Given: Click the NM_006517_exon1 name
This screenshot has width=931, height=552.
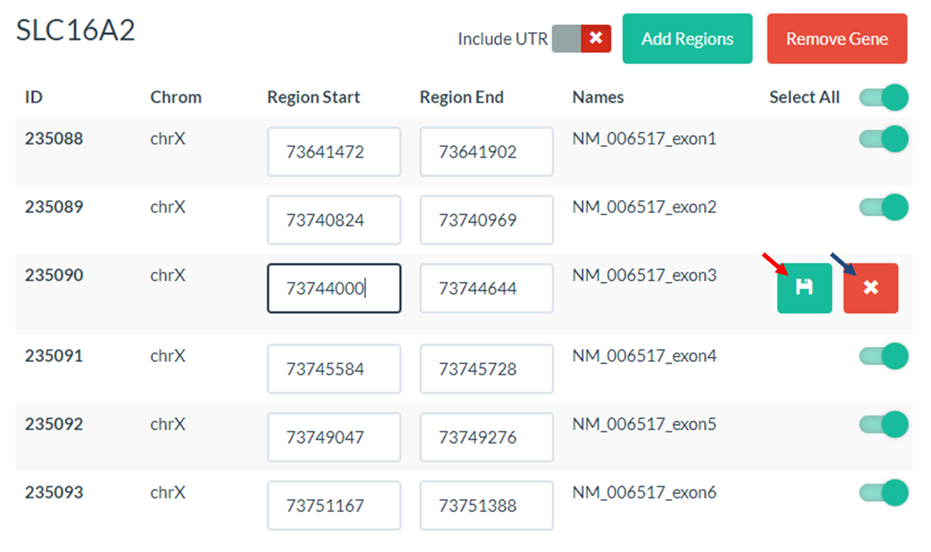Looking at the screenshot, I should [x=644, y=139].
